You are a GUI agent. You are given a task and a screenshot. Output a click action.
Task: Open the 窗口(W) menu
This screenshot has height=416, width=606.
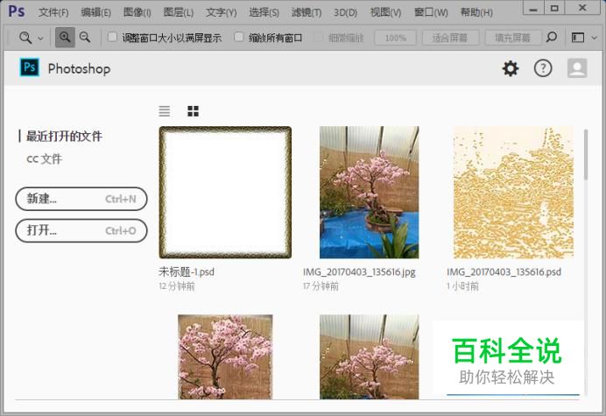point(431,12)
